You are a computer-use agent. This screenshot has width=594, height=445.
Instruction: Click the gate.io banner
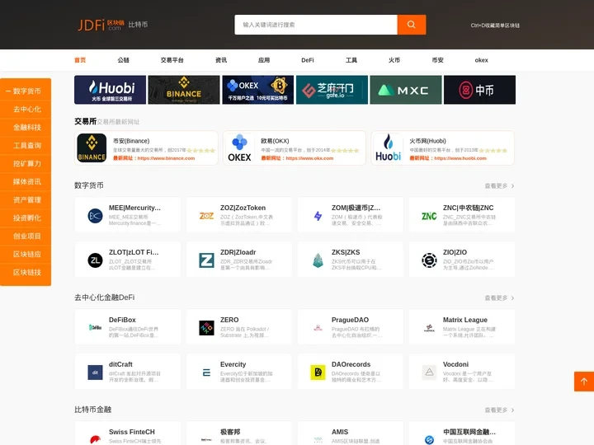click(332, 90)
